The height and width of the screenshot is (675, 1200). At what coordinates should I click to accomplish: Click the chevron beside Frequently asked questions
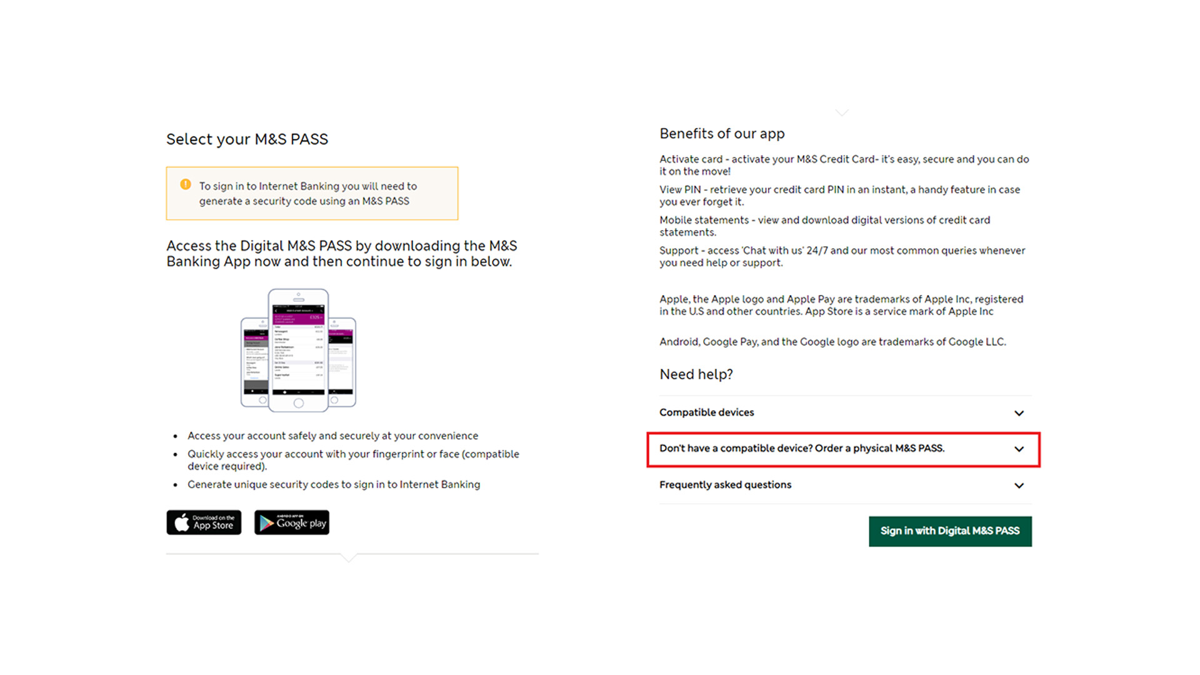pos(1019,486)
